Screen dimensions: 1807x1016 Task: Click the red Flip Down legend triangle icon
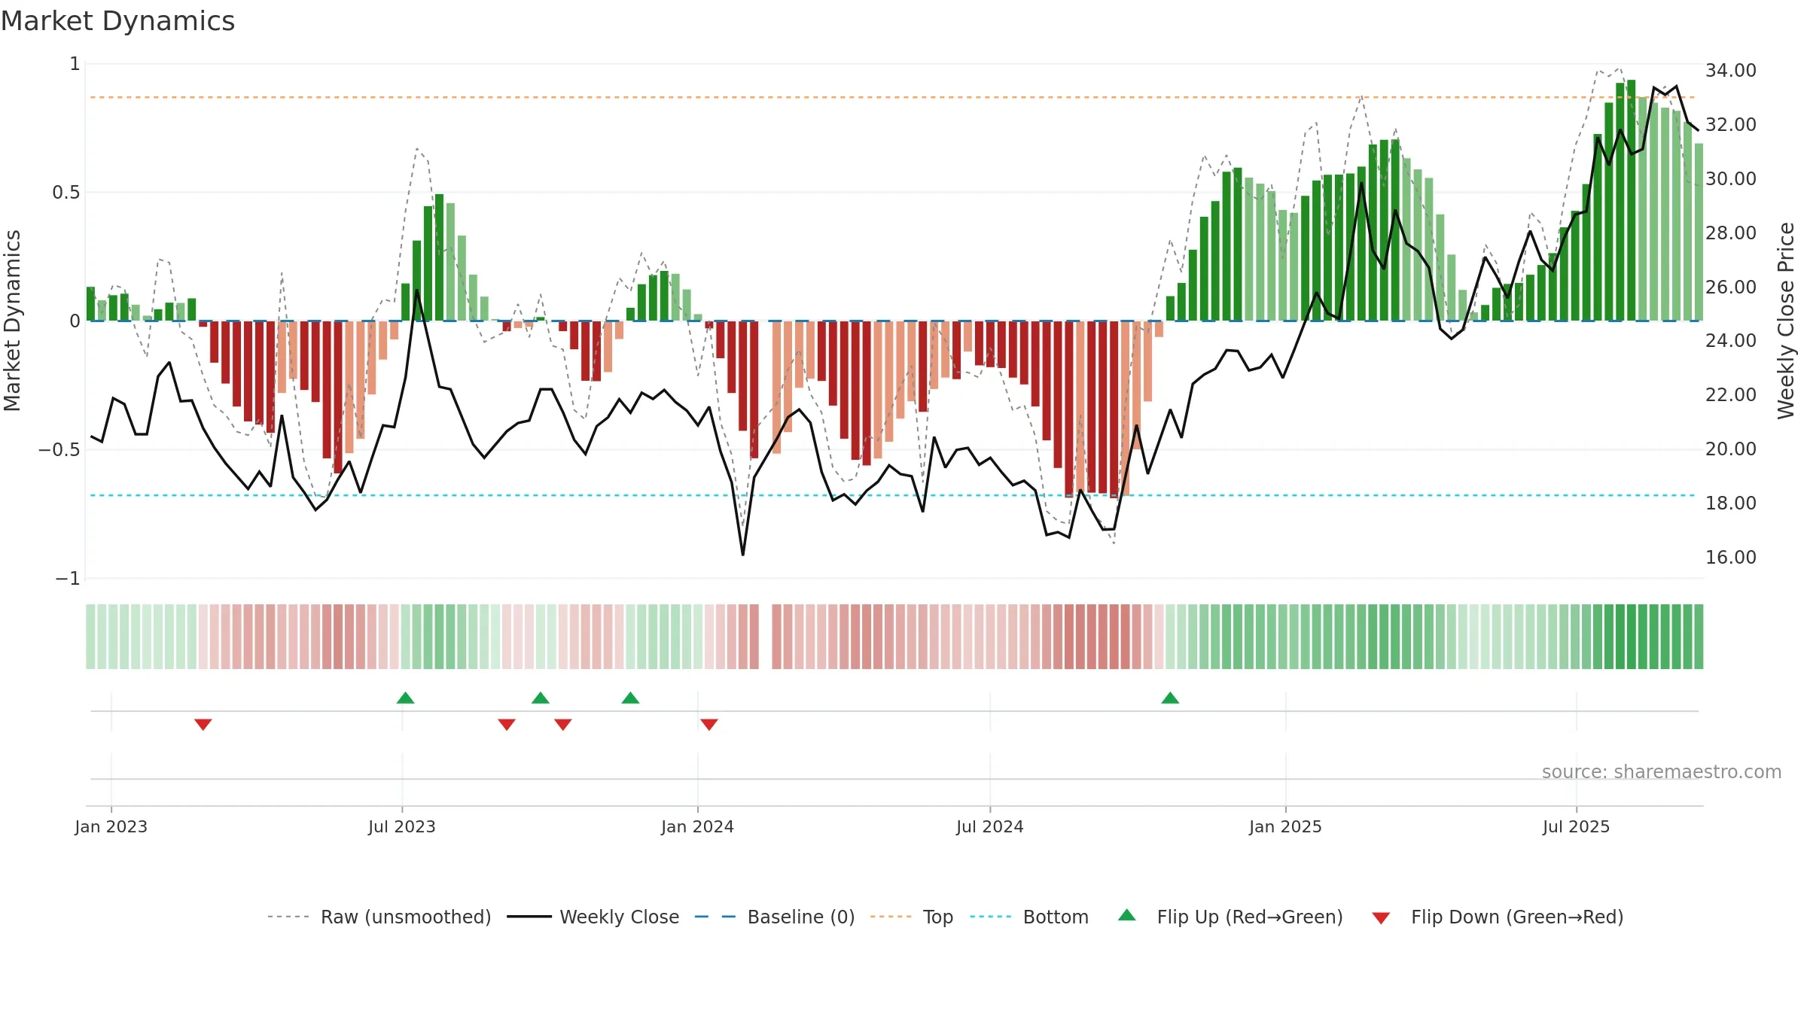click(x=1381, y=918)
